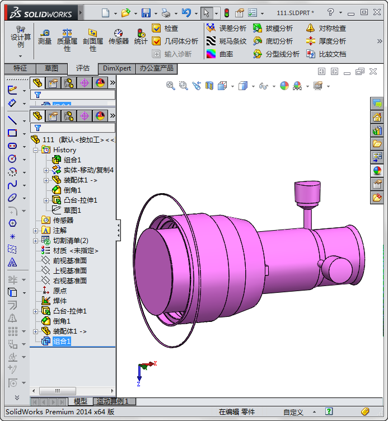Screen dimensions: 388x421
Task: Select the Section View icon
Action: pyautogui.click(x=209, y=86)
